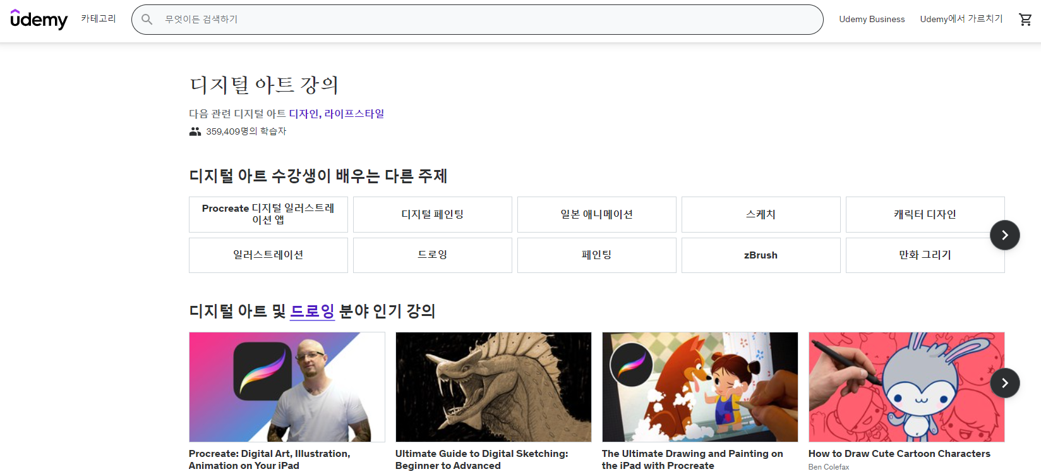
Task: Open Ultimate Guide to Digital Sketching thumbnail
Action: tap(493, 387)
